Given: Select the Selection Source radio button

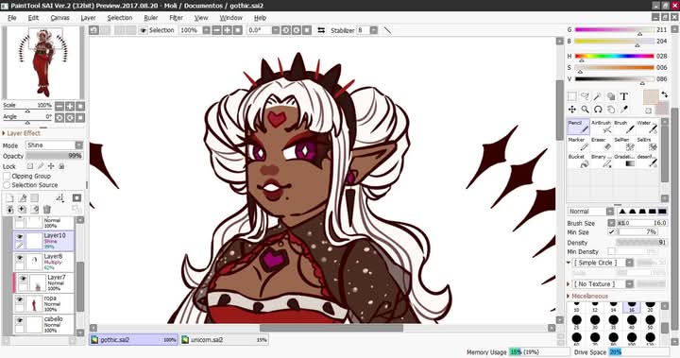Looking at the screenshot, I should click(x=7, y=185).
